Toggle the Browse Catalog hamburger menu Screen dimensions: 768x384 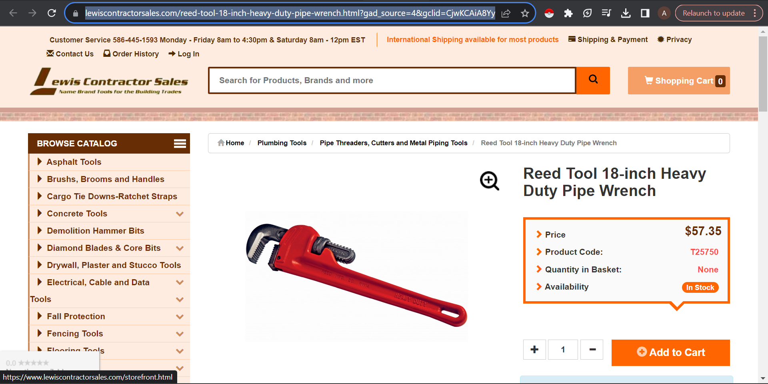pyautogui.click(x=180, y=144)
